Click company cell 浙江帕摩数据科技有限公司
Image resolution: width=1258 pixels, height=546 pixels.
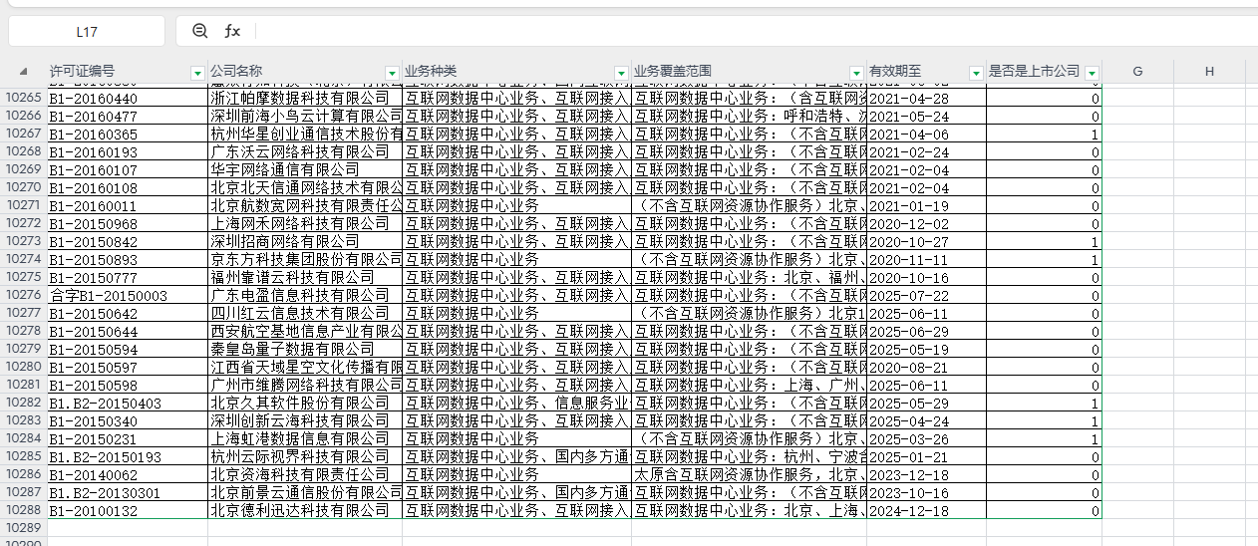point(305,99)
